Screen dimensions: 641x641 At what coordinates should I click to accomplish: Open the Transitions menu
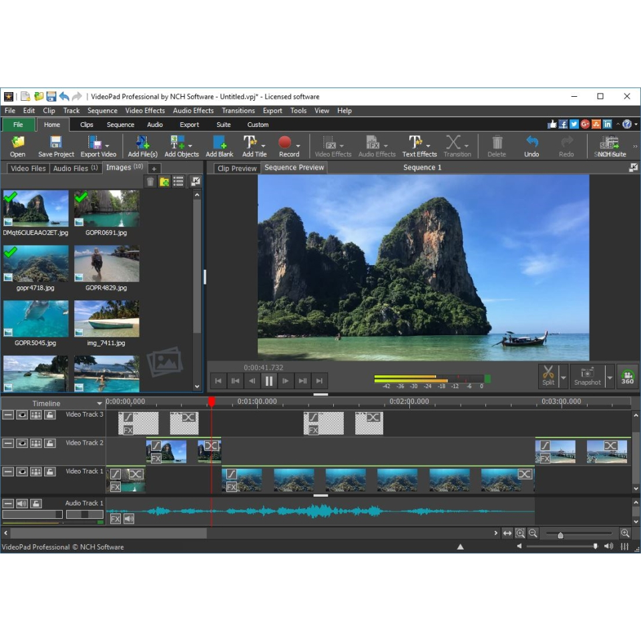[238, 111]
